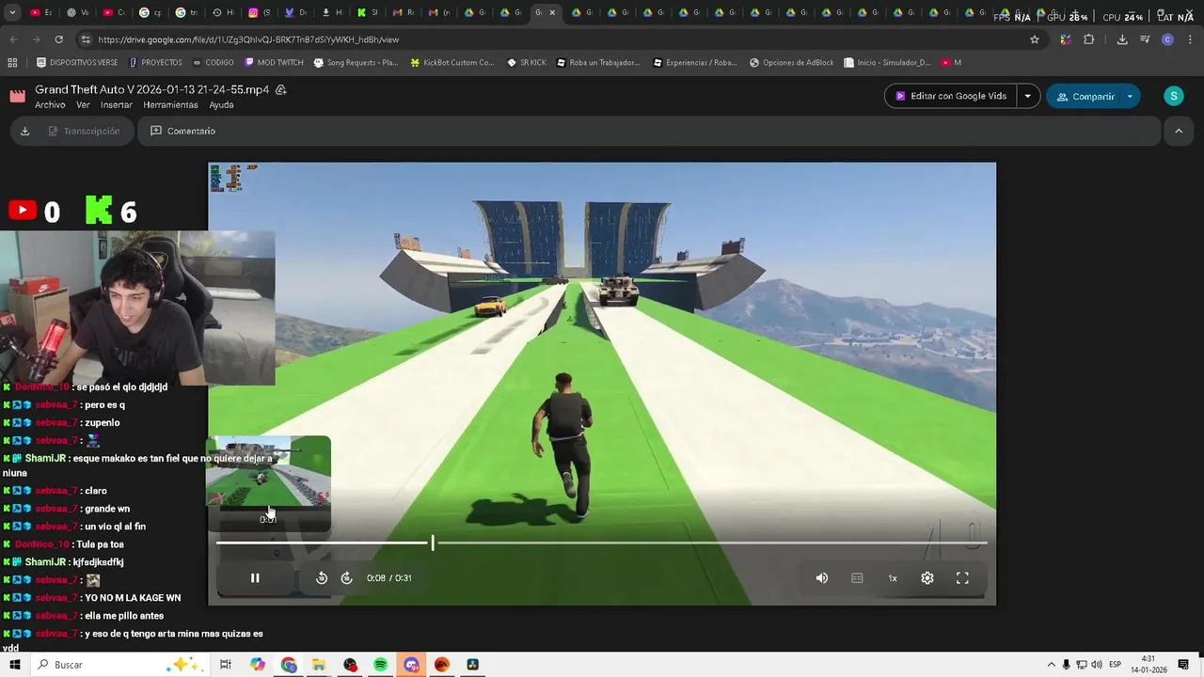Open Task View on the taskbar
This screenshot has height=677, width=1204.
[x=226, y=665]
